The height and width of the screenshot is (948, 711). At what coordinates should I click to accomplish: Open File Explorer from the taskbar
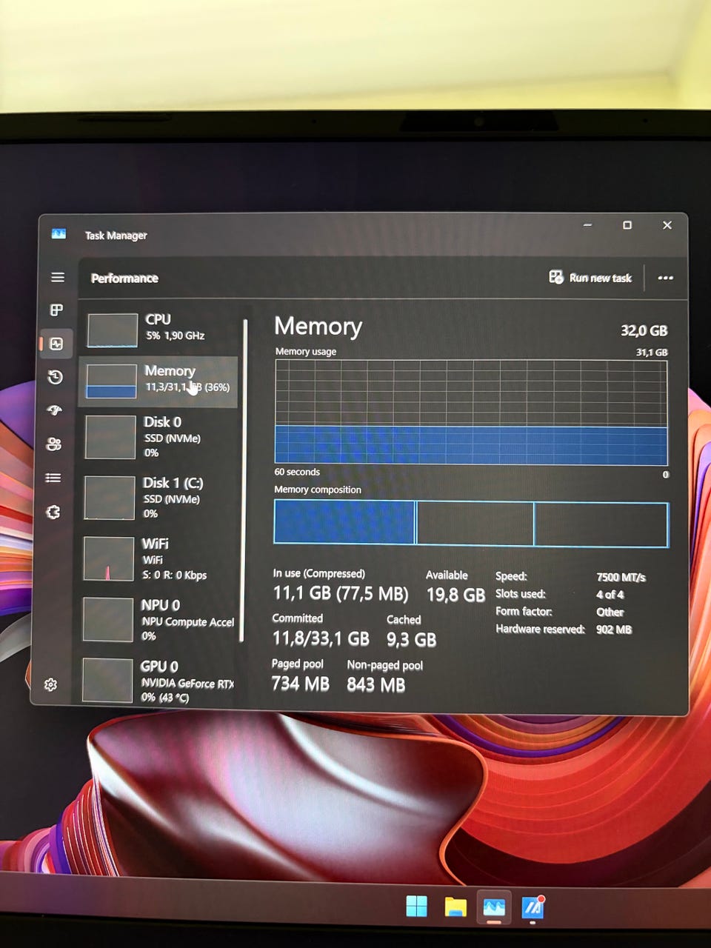coord(455,907)
